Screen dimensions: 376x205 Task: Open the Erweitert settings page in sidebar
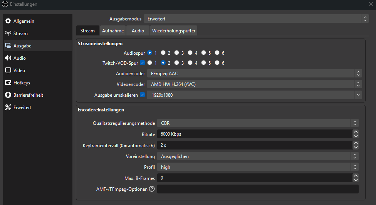[38, 108]
